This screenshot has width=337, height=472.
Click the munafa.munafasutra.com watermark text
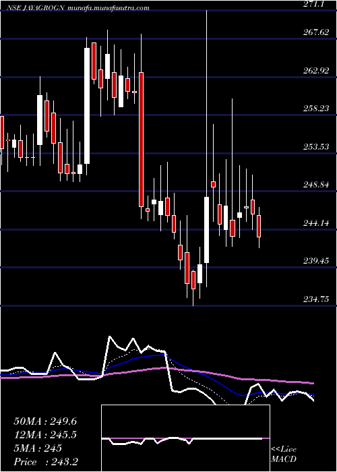(x=109, y=8)
